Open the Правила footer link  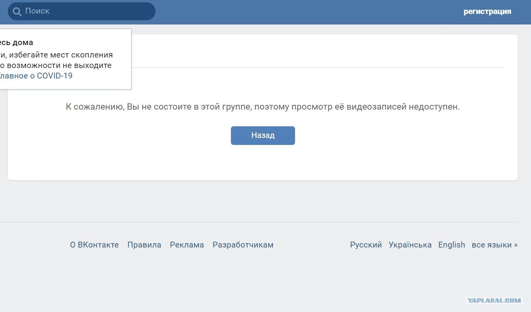144,245
